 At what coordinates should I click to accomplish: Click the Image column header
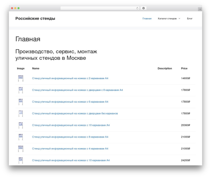(21, 69)
